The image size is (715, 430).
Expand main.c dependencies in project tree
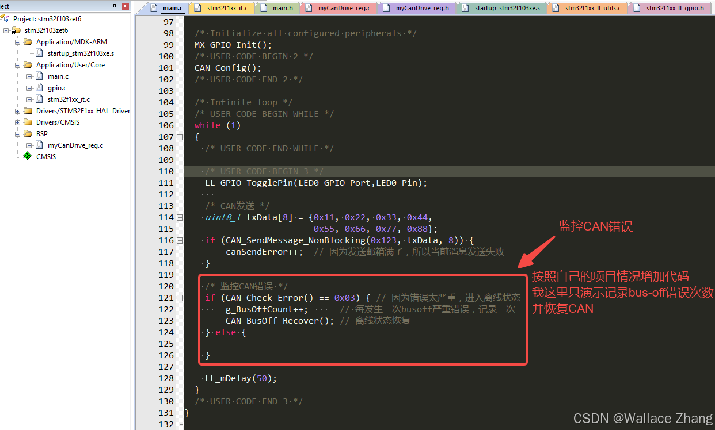29,76
